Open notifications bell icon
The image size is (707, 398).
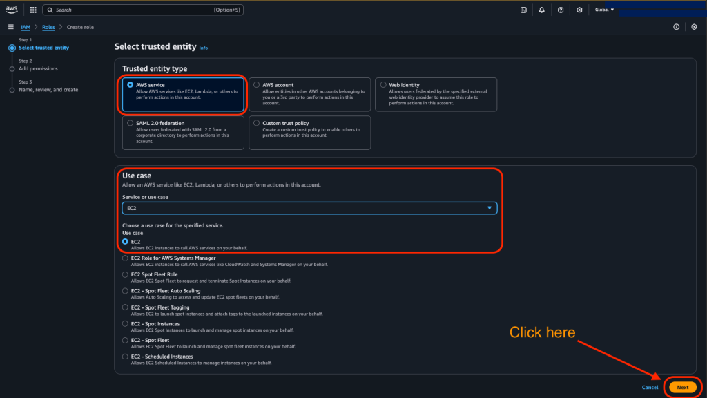point(541,10)
